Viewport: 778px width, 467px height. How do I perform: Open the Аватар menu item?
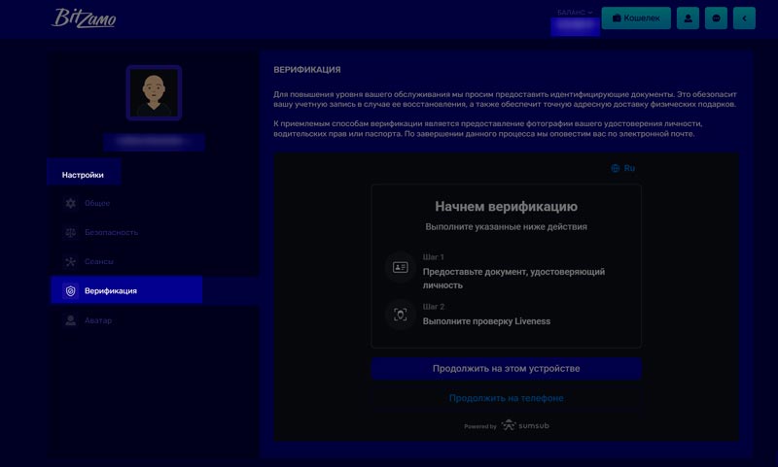click(98, 320)
